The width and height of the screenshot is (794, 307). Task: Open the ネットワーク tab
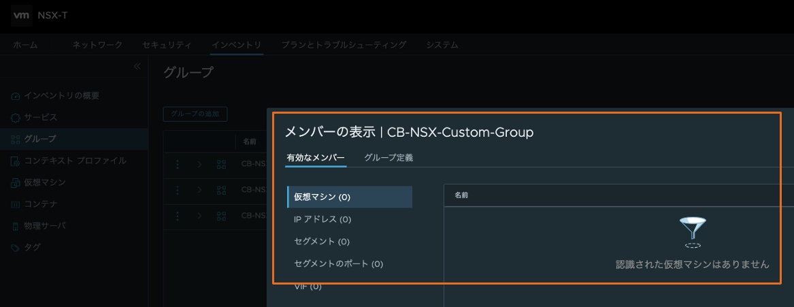tap(97, 44)
